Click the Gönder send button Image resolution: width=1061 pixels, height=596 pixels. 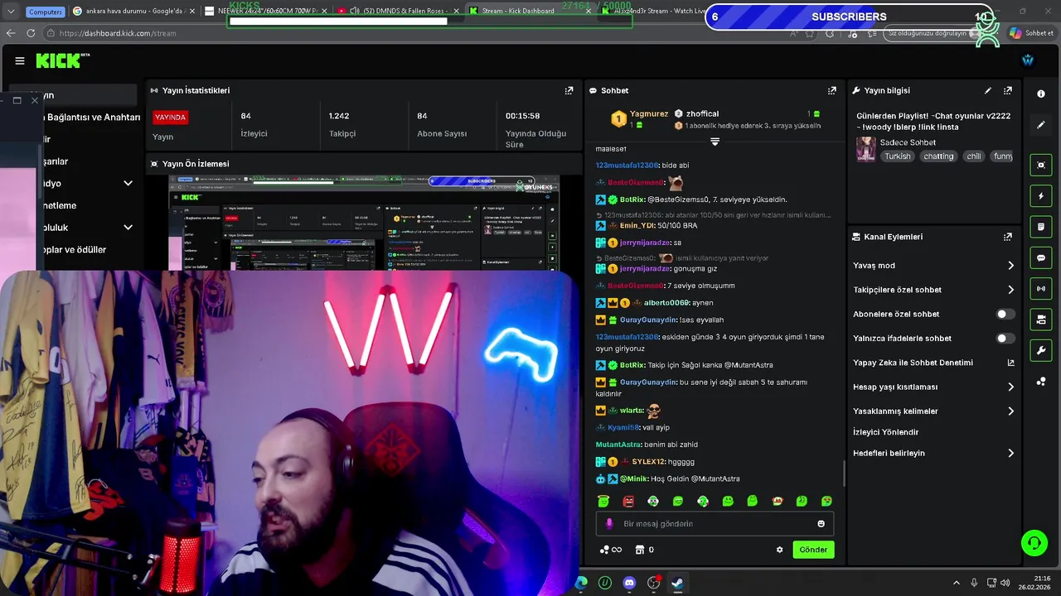[x=813, y=550]
